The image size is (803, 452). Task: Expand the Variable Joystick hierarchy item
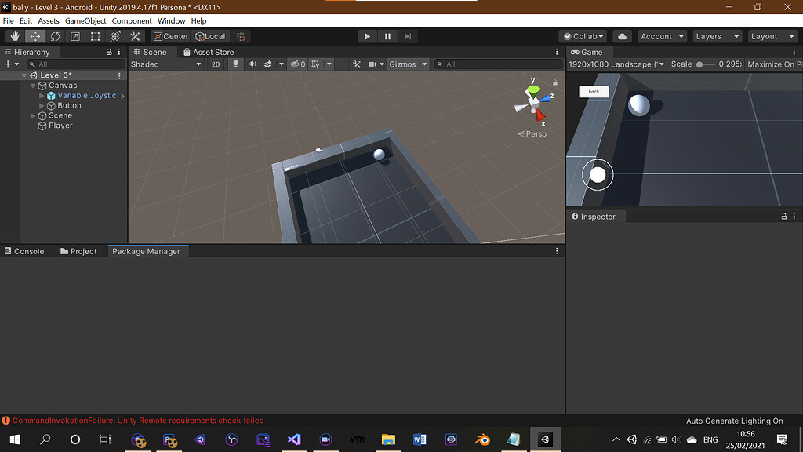point(41,95)
